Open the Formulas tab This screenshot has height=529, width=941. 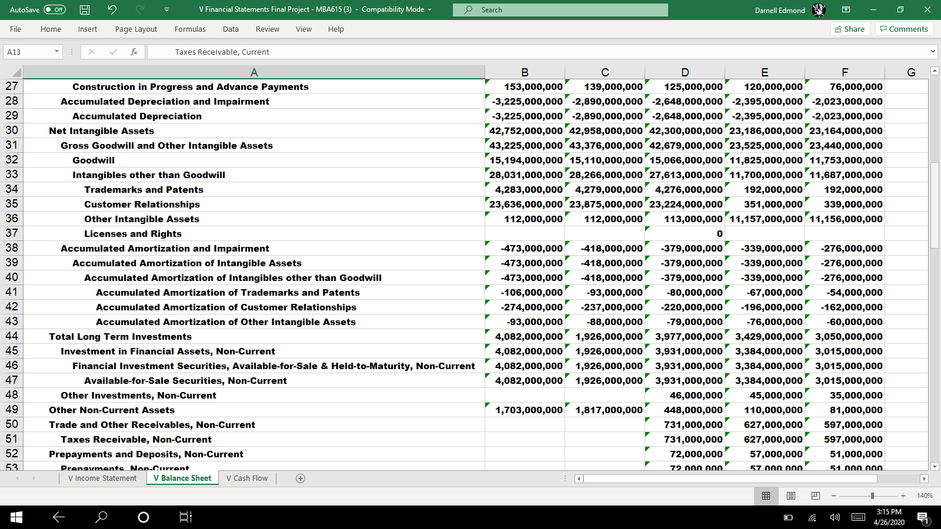tap(190, 29)
